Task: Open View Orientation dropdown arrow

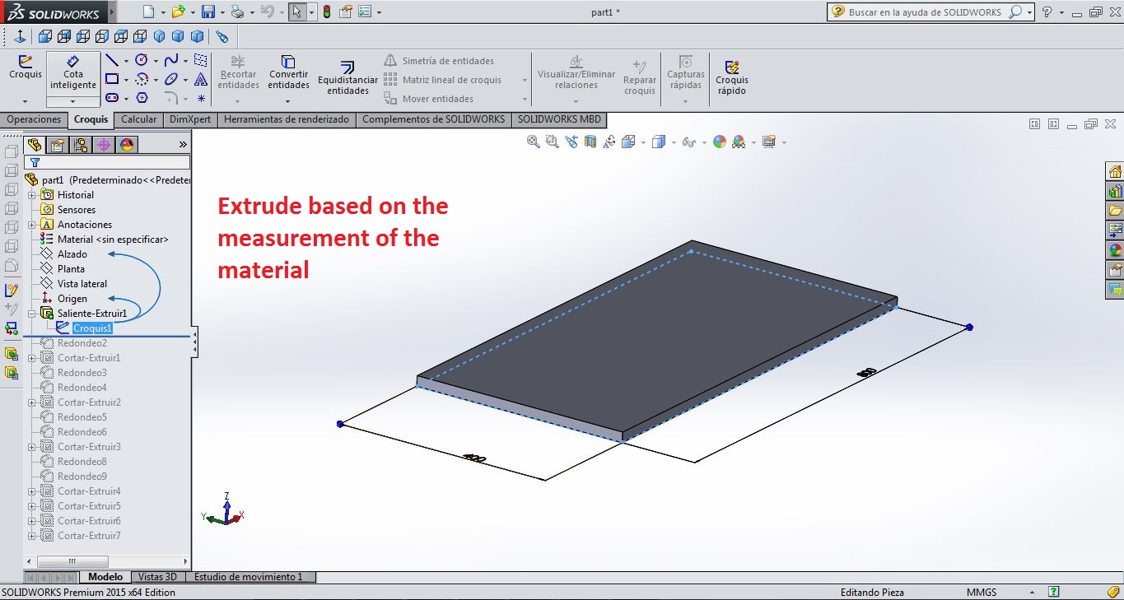Action: (644, 142)
